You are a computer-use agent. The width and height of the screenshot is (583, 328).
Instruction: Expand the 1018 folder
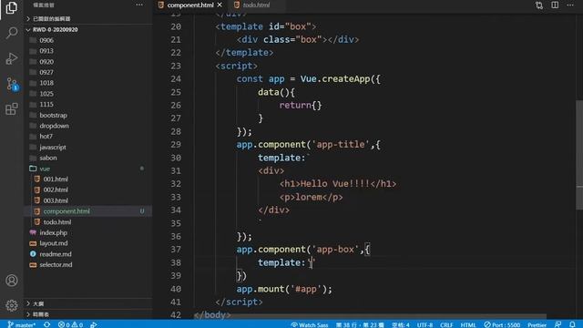click(88, 83)
